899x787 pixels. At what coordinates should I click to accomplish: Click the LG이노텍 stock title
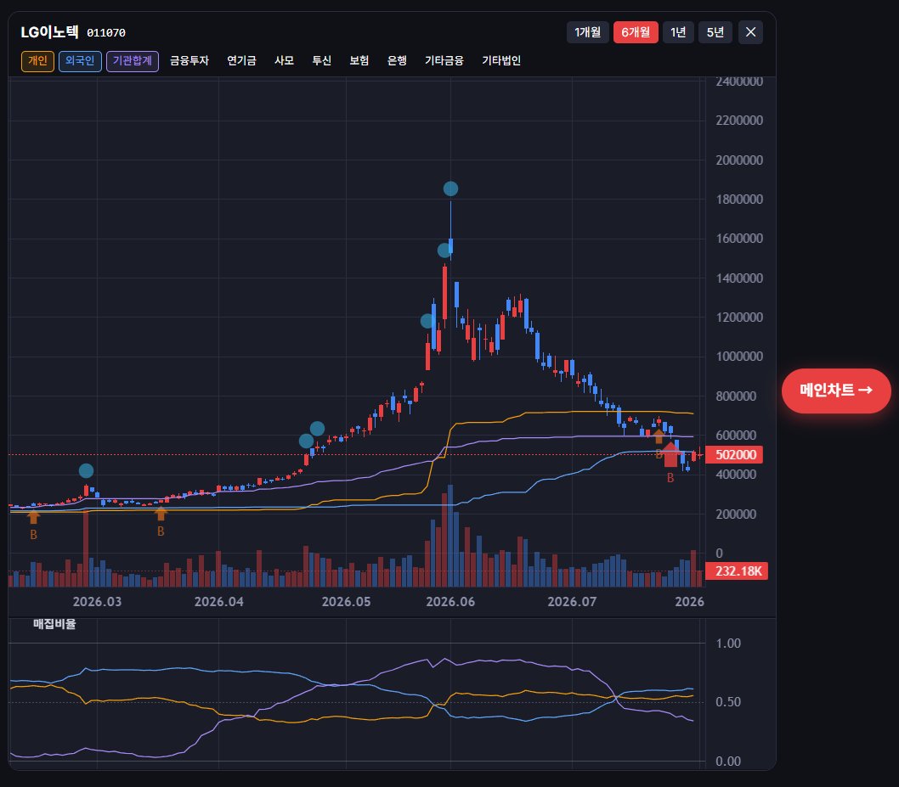point(49,32)
